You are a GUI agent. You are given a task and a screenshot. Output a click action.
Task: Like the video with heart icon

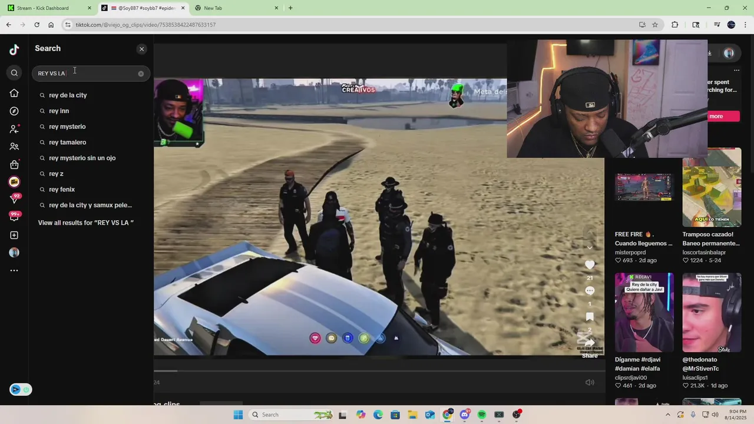click(590, 264)
